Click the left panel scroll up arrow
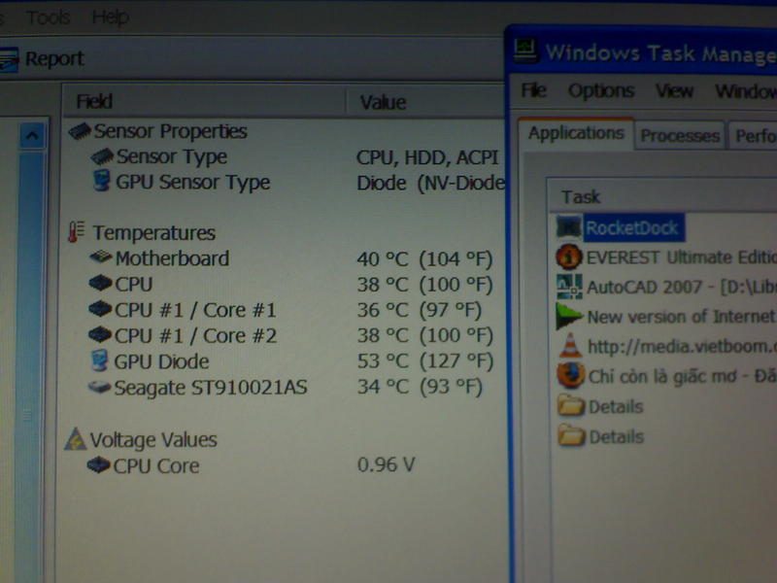 tap(32, 136)
